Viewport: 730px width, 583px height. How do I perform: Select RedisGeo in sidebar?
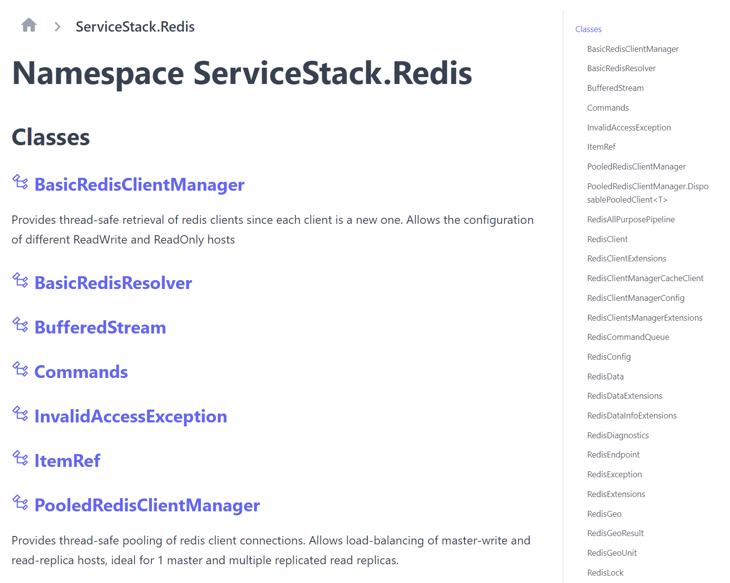point(604,514)
